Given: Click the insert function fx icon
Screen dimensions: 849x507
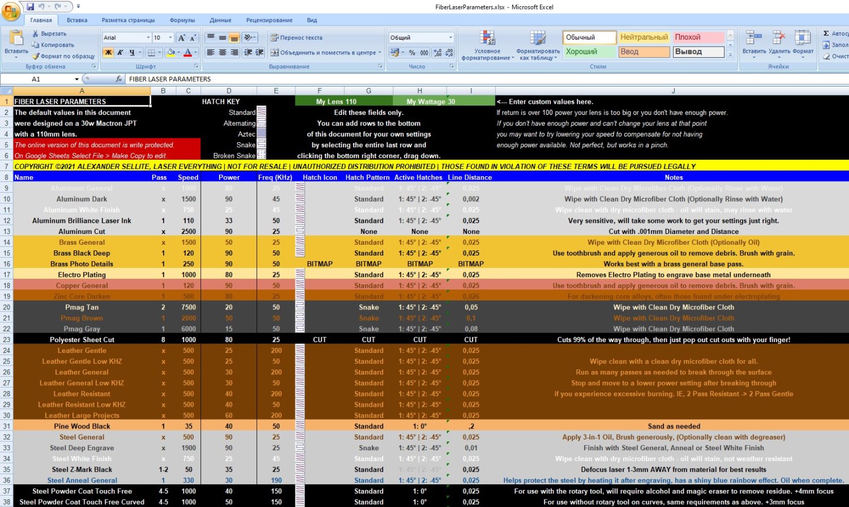Looking at the screenshot, I should pyautogui.click(x=118, y=79).
